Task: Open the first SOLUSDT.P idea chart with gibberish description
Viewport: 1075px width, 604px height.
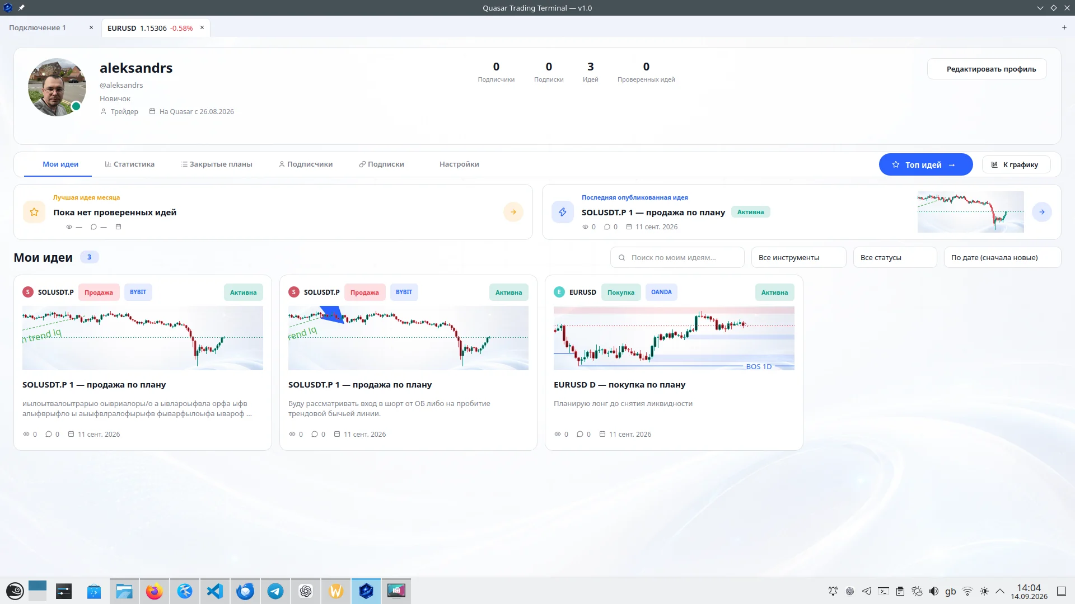Action: point(142,338)
